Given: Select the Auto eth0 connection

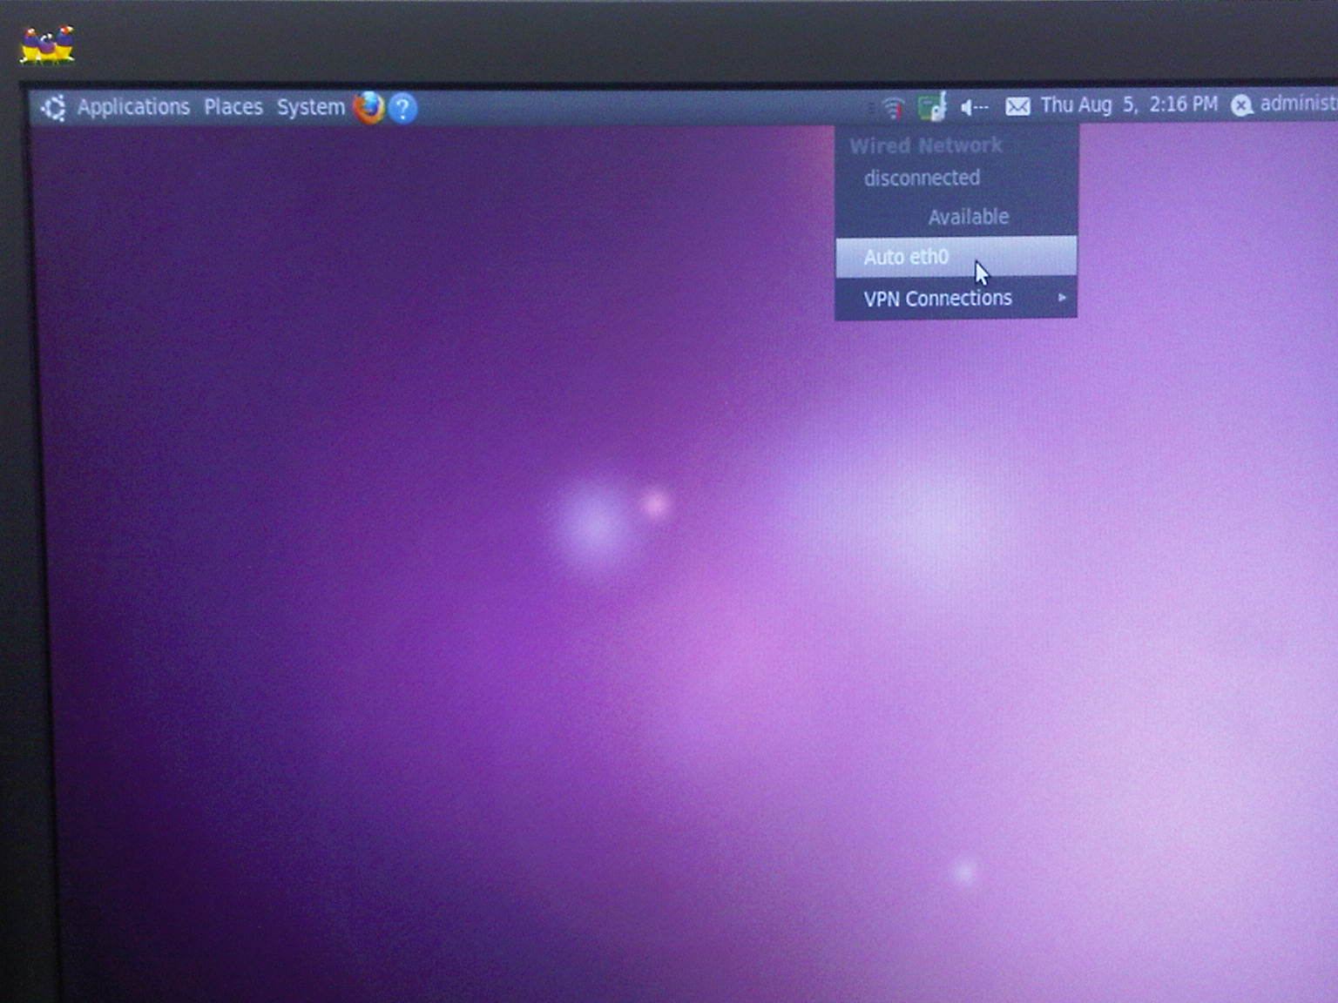Looking at the screenshot, I should click(x=956, y=257).
